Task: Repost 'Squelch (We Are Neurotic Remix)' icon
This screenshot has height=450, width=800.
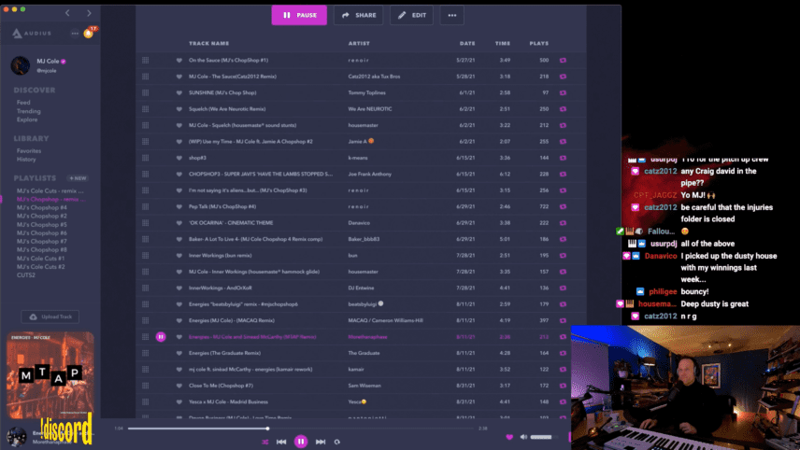Action: click(563, 109)
